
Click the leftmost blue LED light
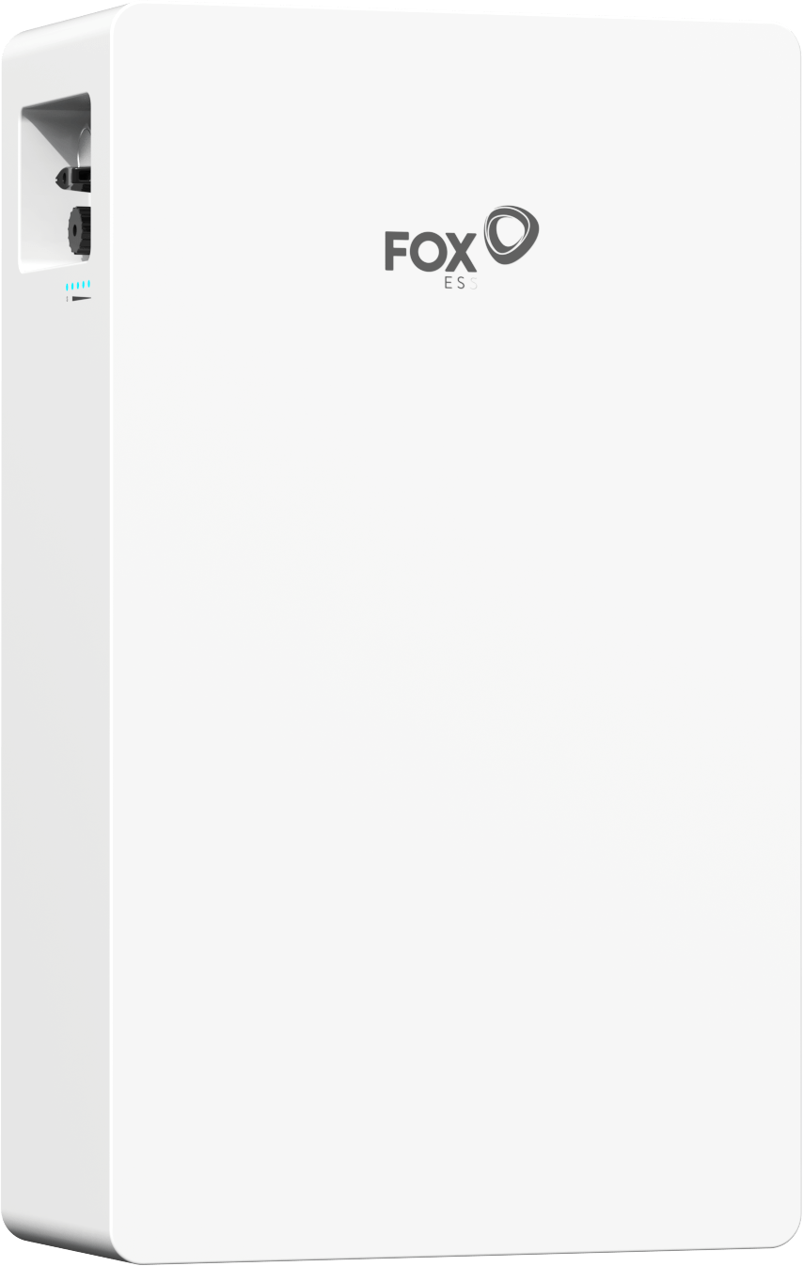point(67,287)
